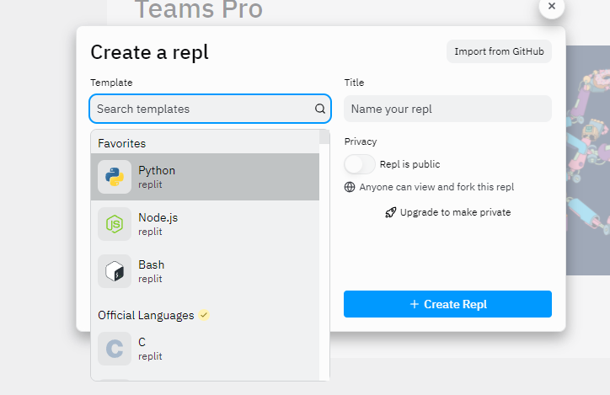The image size is (610, 395).
Task: Select Python template from Favorites
Action: 205,177
